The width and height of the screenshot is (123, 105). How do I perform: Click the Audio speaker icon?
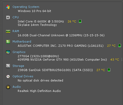coord(8,87)
